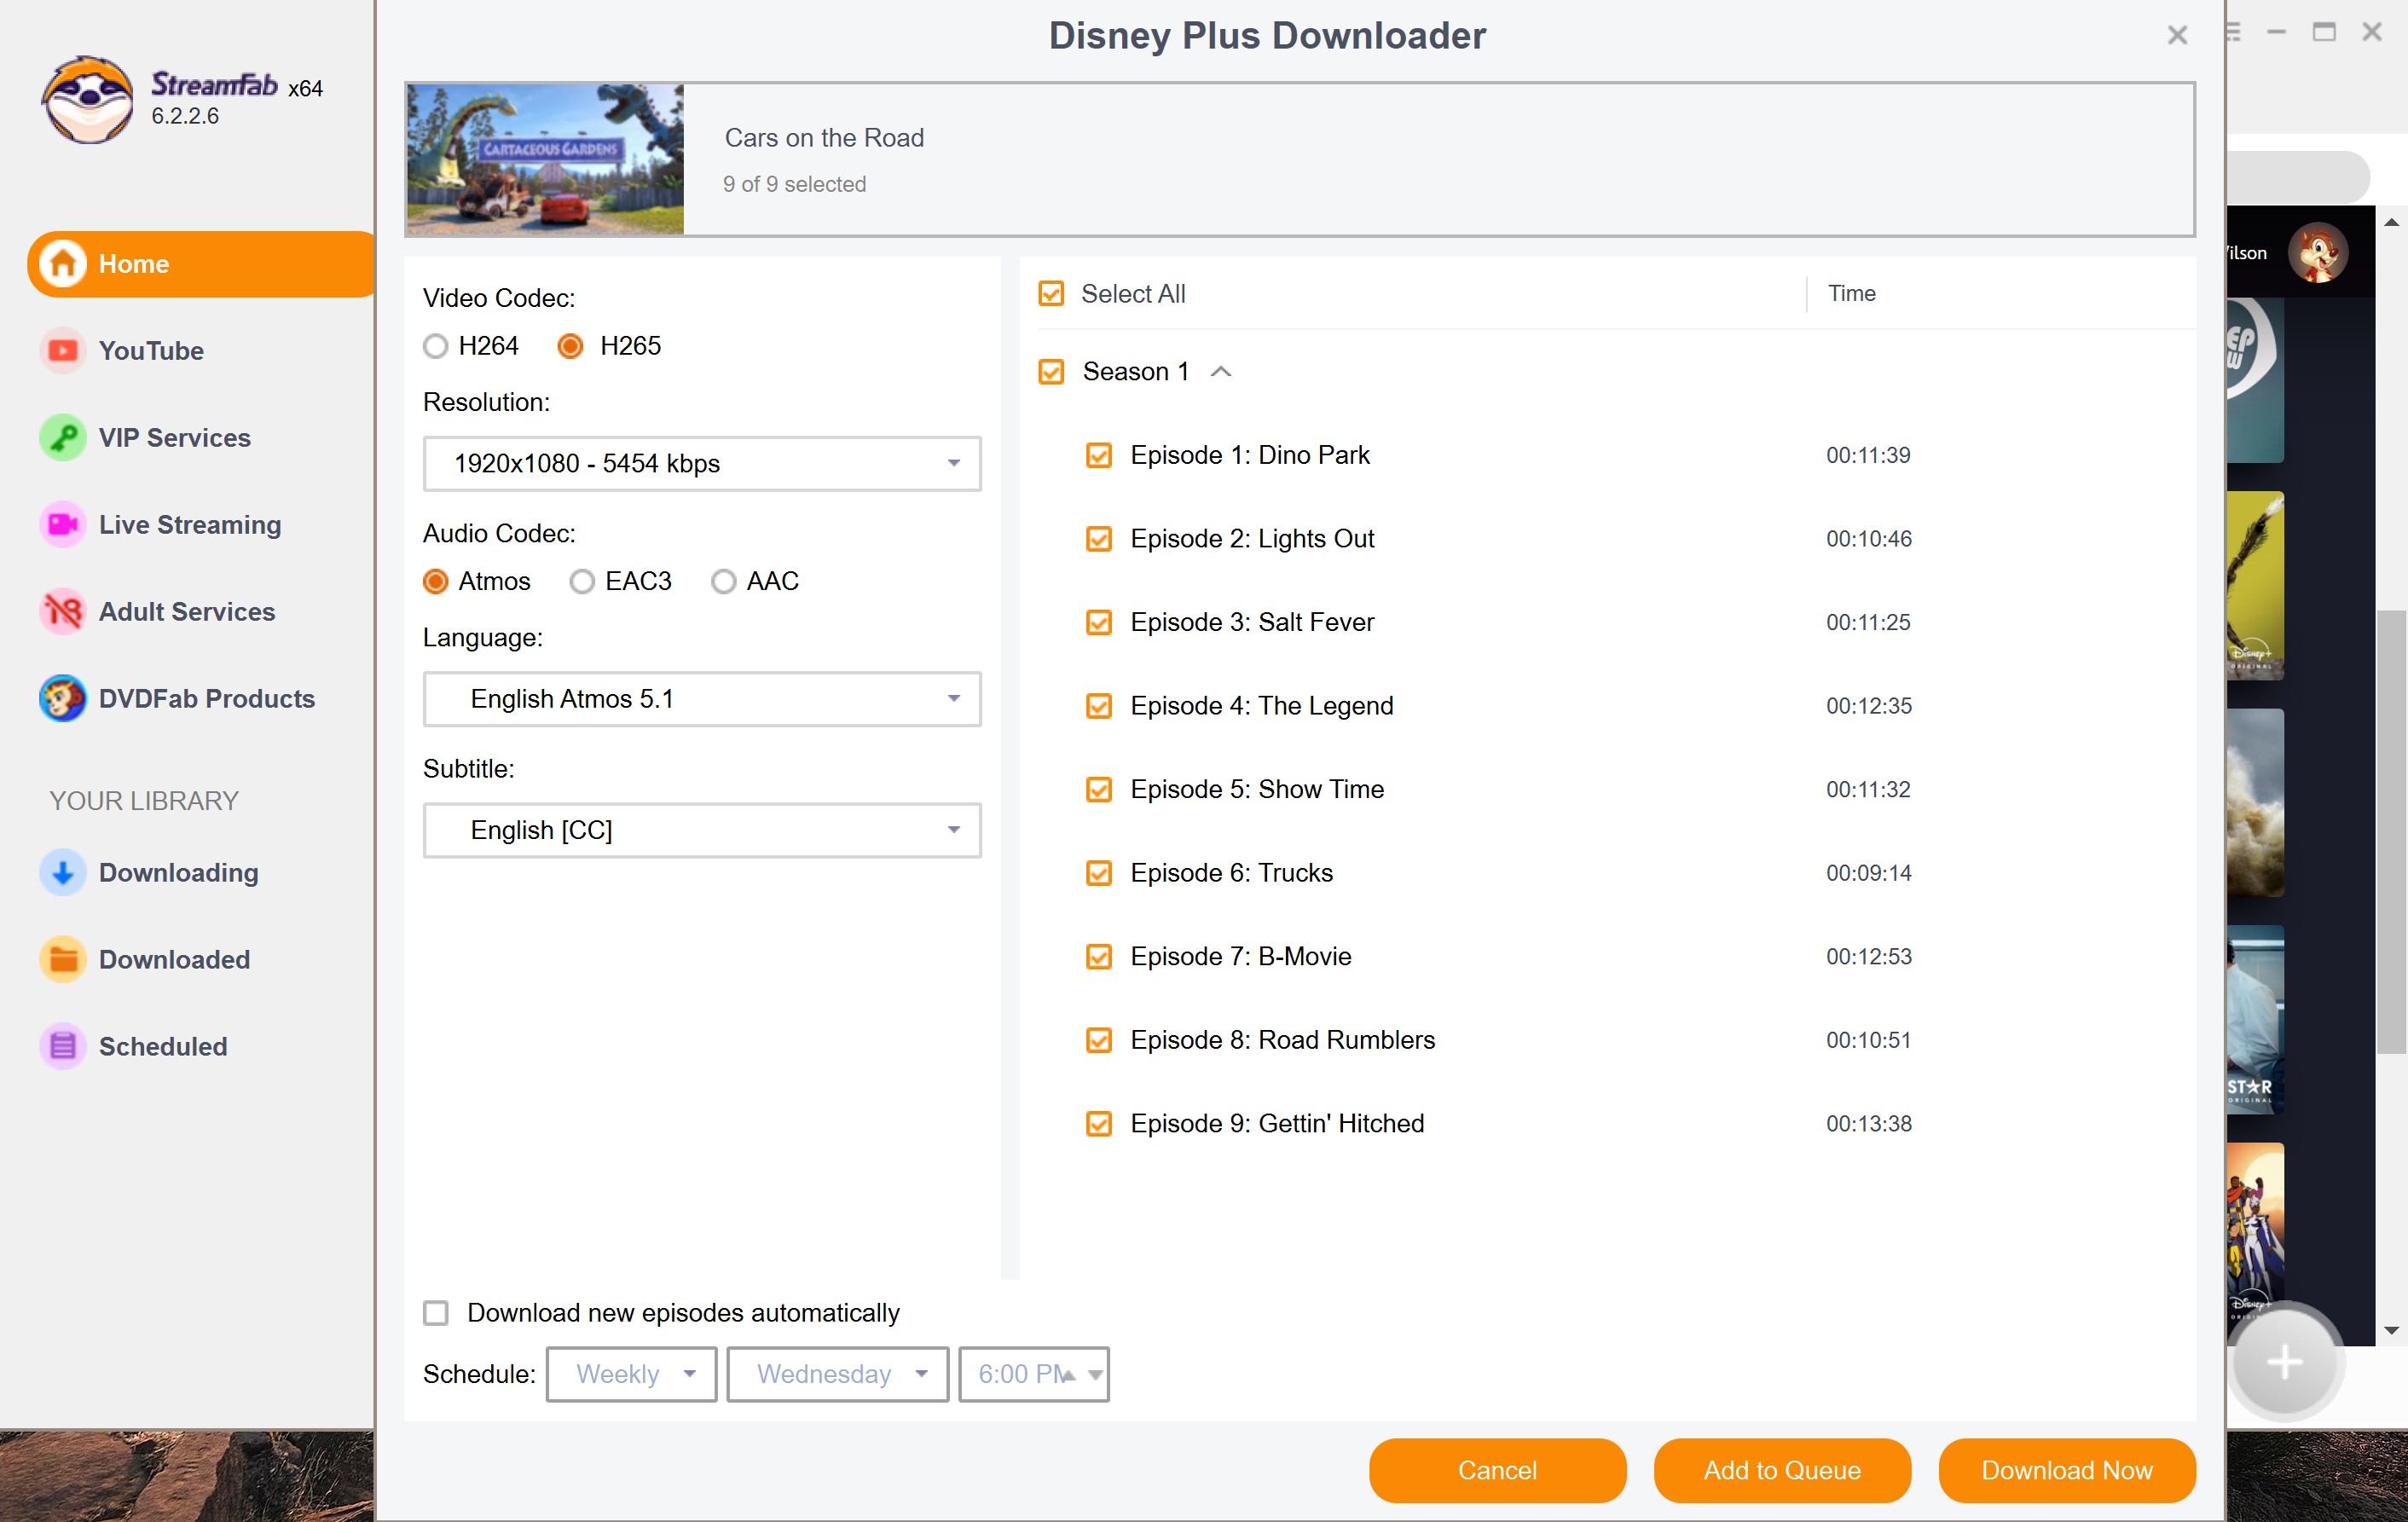This screenshot has width=2408, height=1522.
Task: Click the YouTube sidebar icon
Action: pos(62,351)
